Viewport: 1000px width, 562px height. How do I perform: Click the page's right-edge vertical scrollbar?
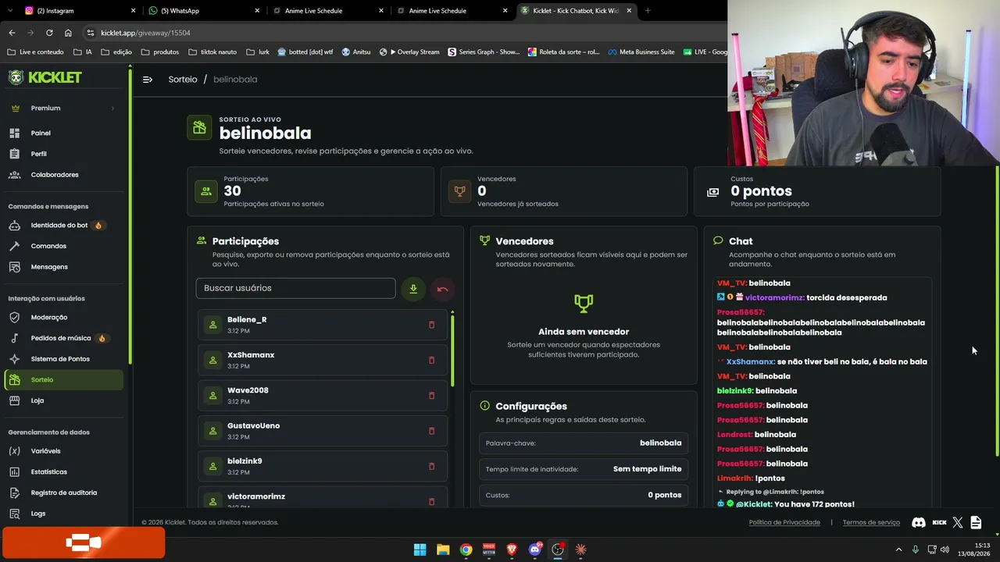[x=997, y=312]
